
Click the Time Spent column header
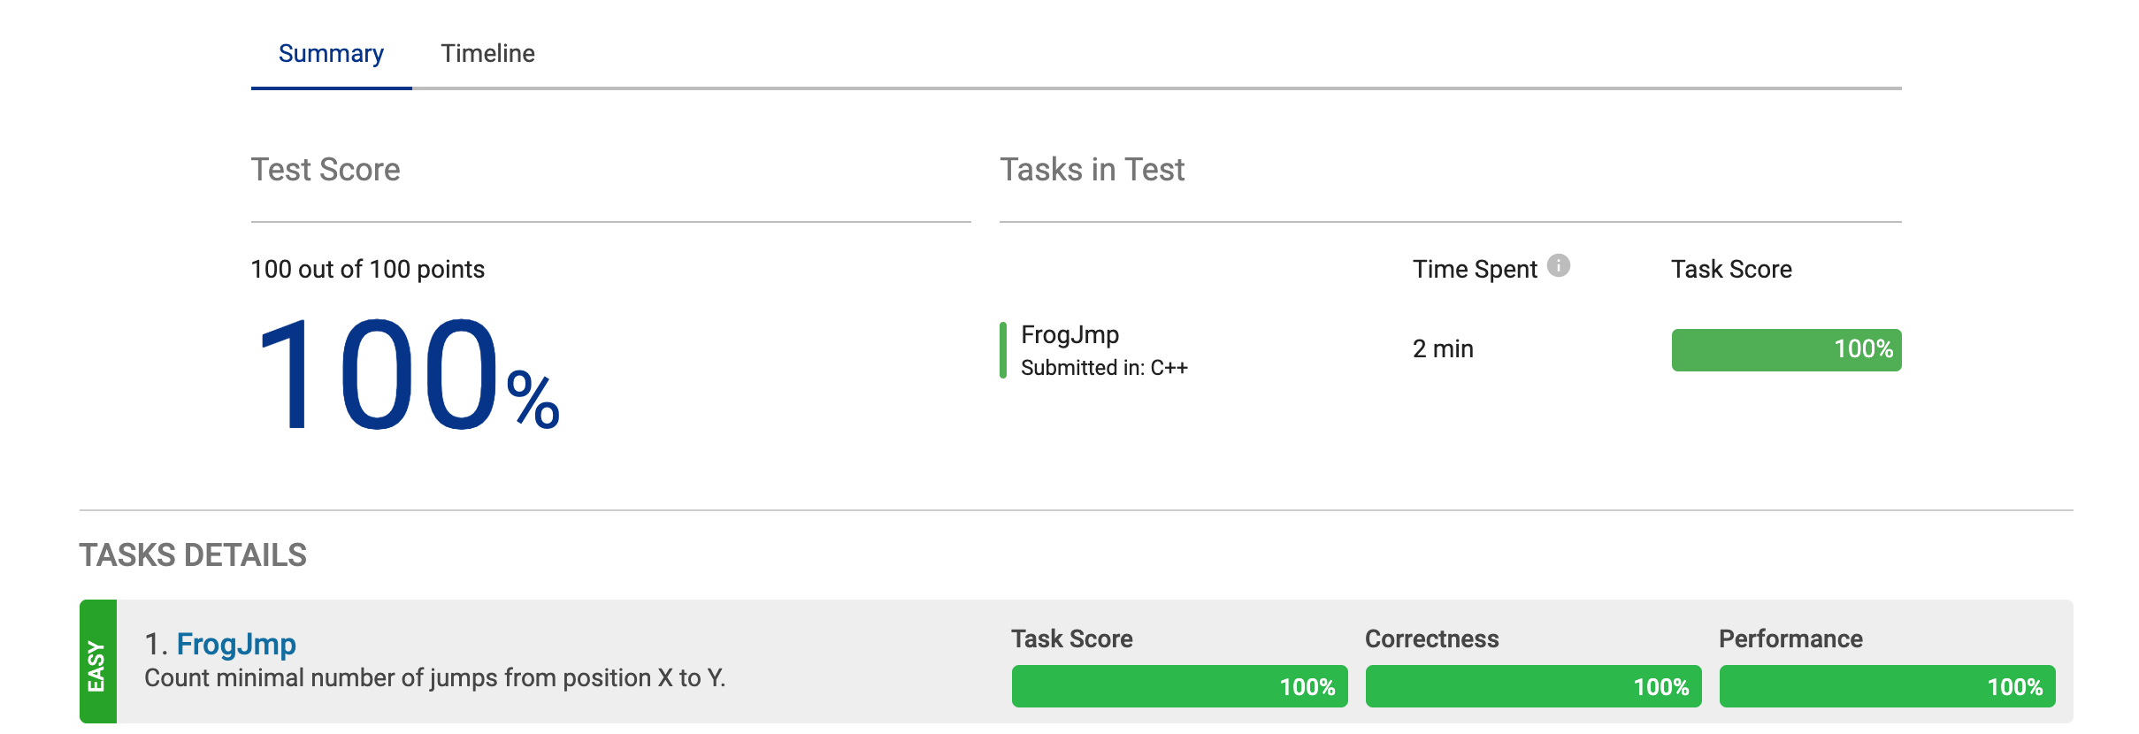(x=1475, y=270)
